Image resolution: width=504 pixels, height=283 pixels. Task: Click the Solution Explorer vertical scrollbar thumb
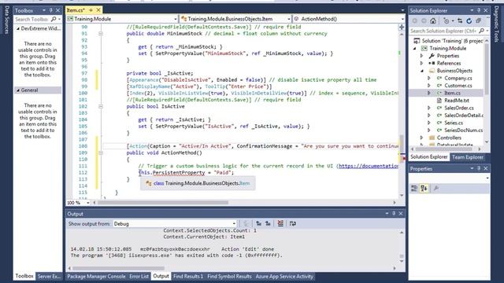487,68
